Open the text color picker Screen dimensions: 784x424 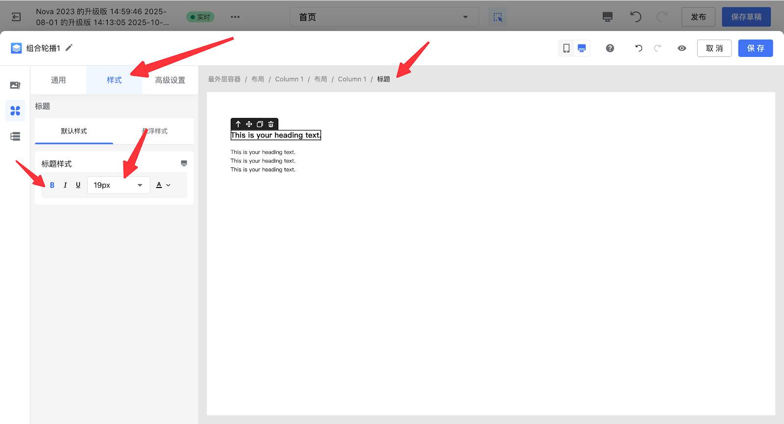click(x=163, y=185)
